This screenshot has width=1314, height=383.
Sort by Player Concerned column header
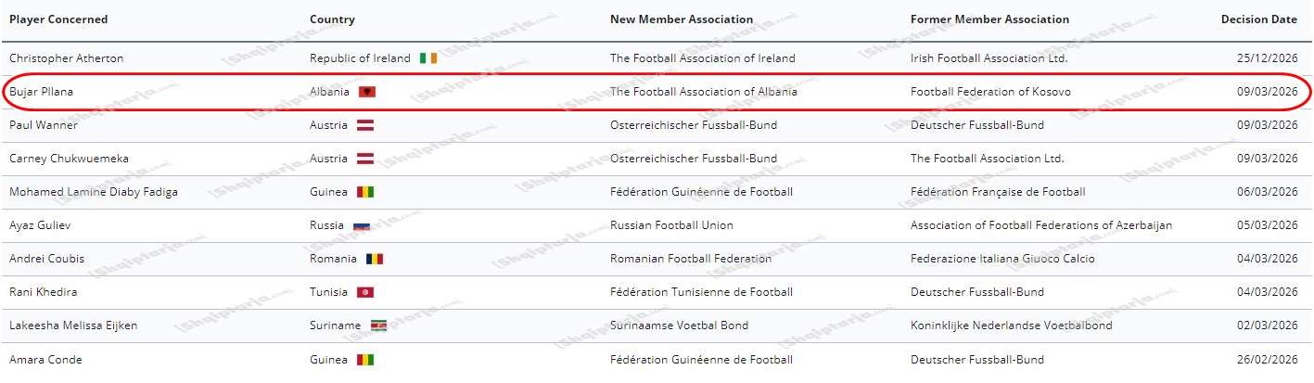tap(58, 19)
